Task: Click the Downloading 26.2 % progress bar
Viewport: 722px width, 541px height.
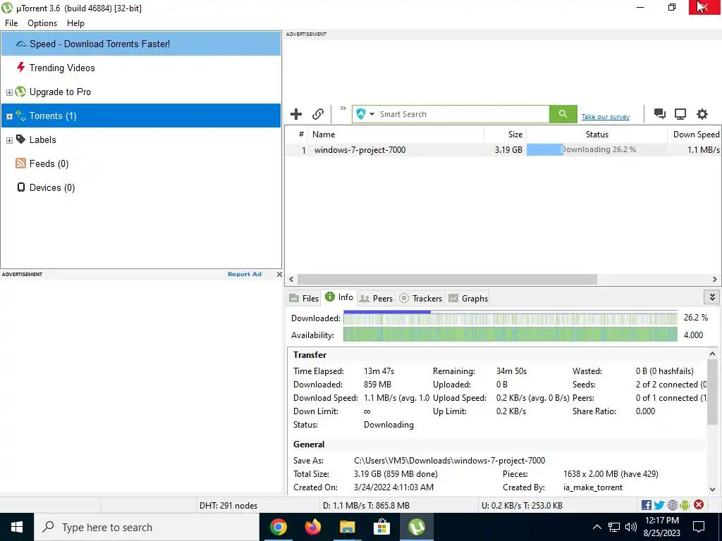Action: pyautogui.click(x=596, y=149)
